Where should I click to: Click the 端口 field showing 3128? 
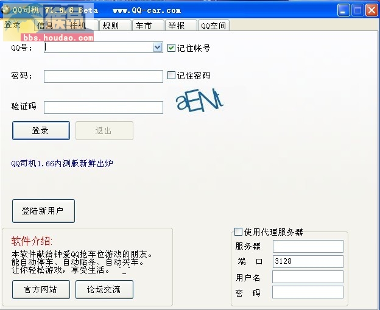pos(308,261)
